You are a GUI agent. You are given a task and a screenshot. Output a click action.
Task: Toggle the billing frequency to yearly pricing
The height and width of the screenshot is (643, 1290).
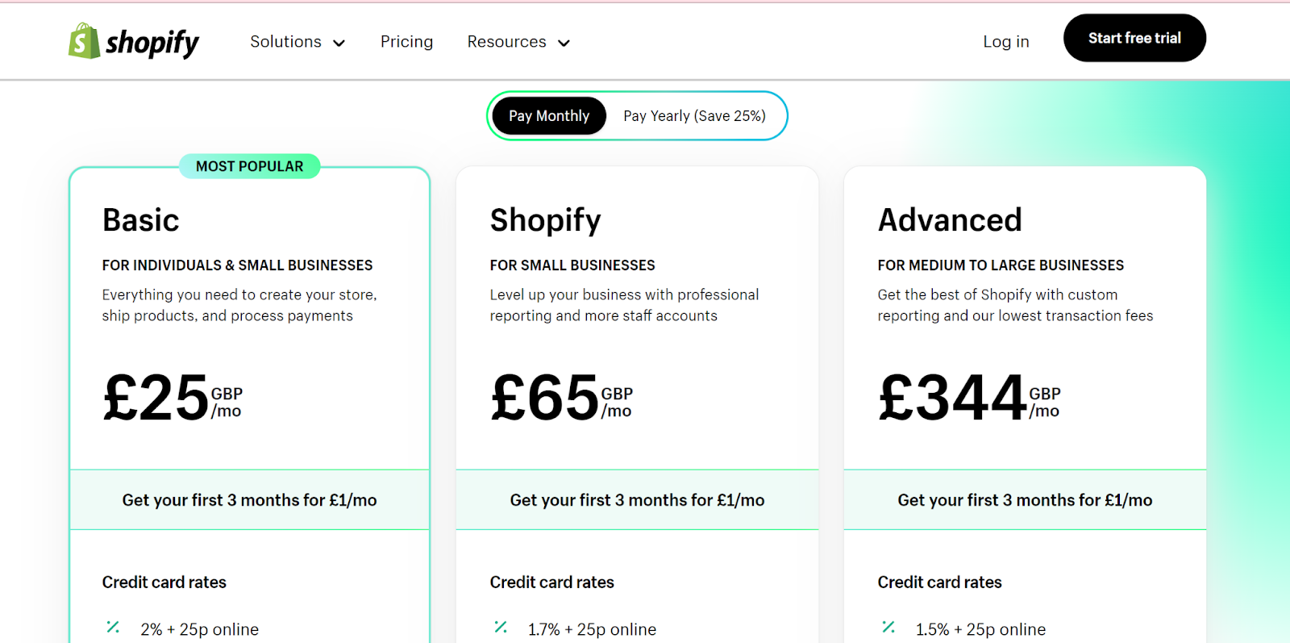pyautogui.click(x=694, y=115)
